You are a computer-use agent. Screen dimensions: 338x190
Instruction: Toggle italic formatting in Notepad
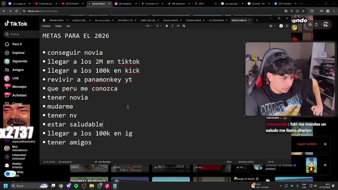[172, 26]
